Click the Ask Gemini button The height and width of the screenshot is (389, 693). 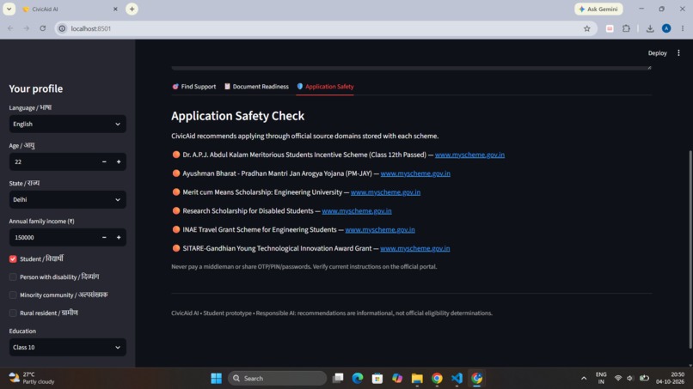(x=598, y=9)
